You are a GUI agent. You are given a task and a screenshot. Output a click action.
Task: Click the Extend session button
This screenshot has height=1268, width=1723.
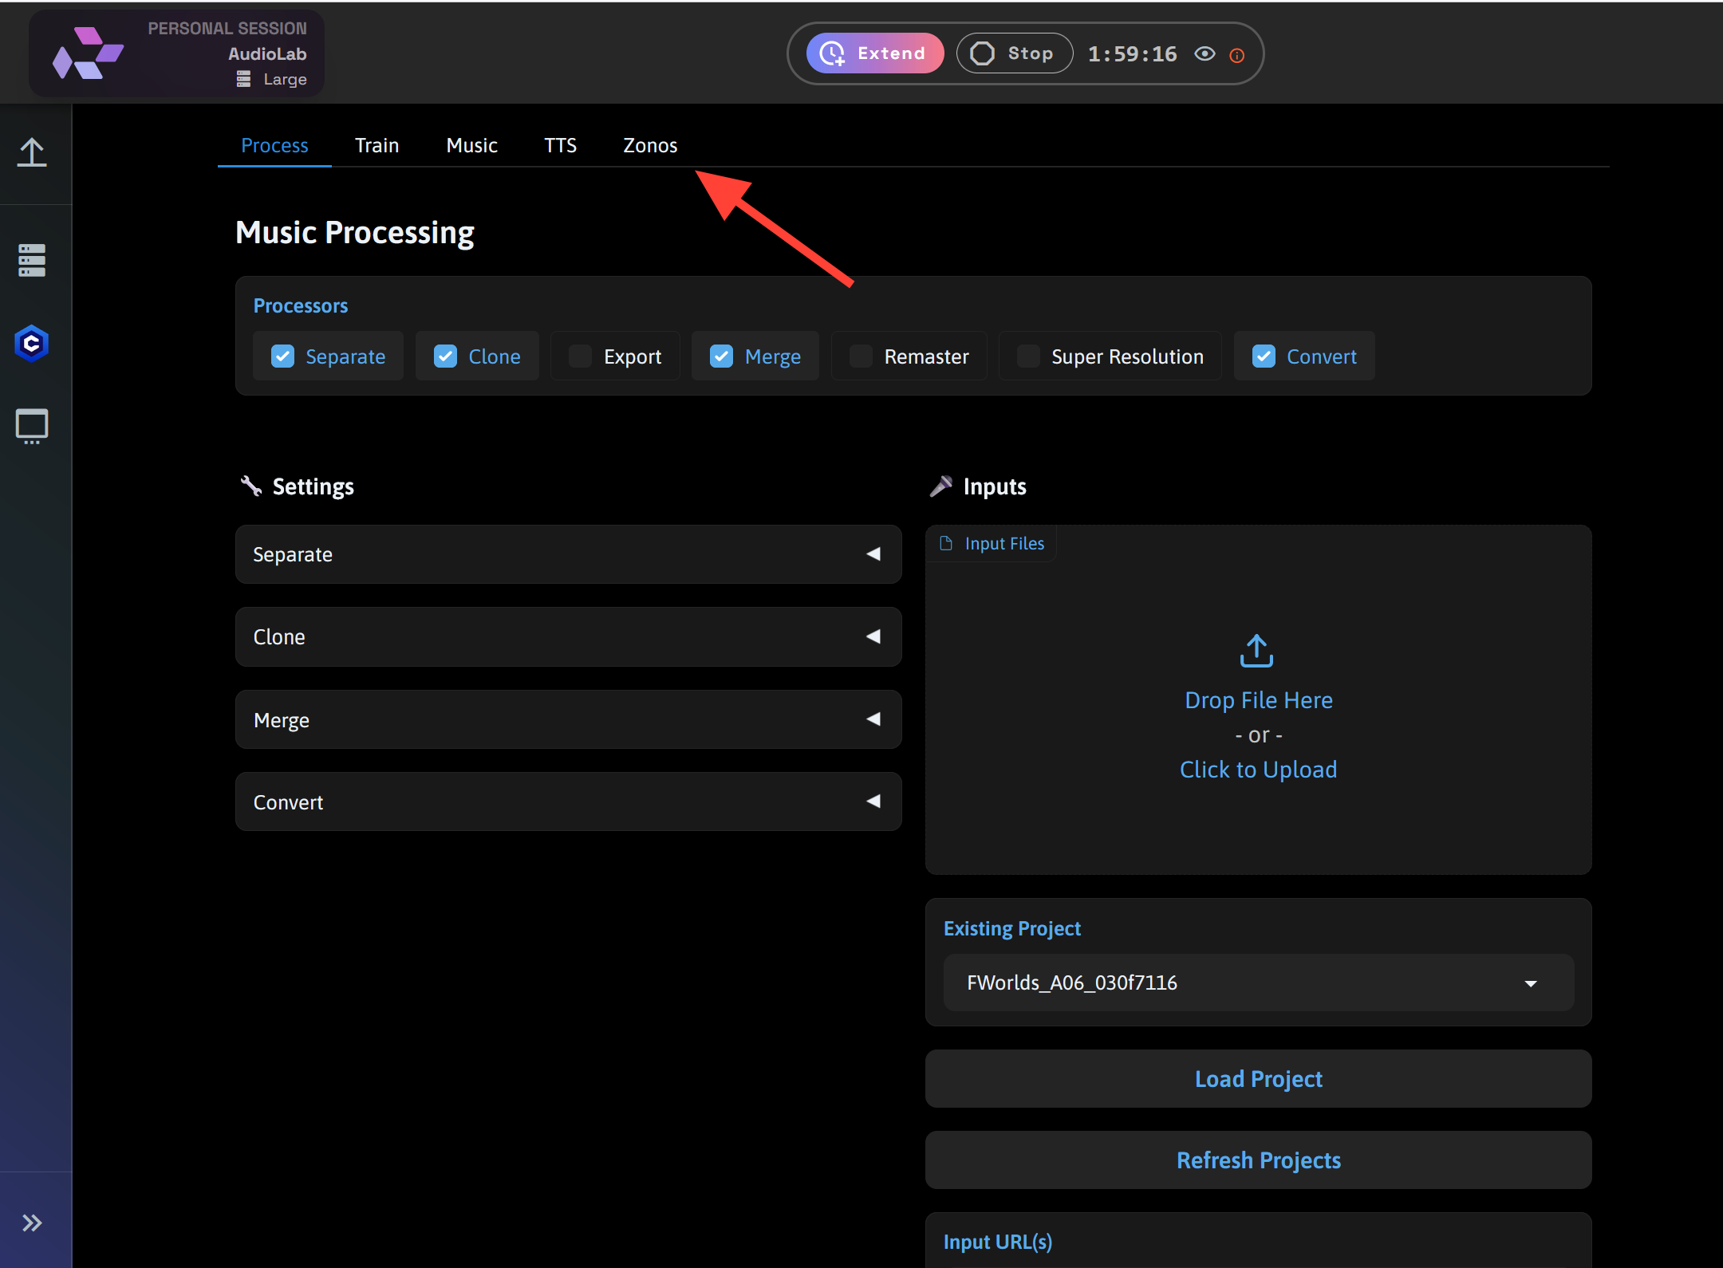[x=875, y=53]
